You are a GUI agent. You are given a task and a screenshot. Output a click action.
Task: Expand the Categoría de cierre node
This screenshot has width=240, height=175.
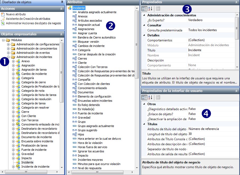point(13,82)
